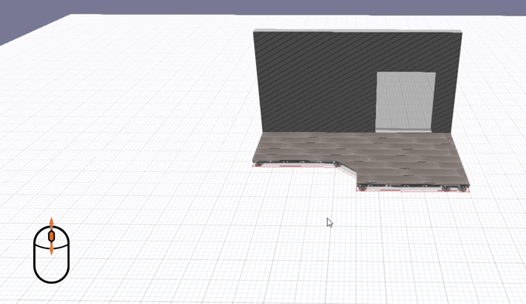Click the door threshold at wall bottom

point(403,130)
